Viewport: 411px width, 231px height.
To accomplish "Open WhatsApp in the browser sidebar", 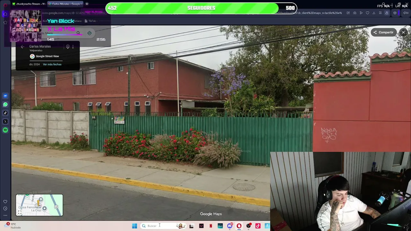I will coord(5,104).
